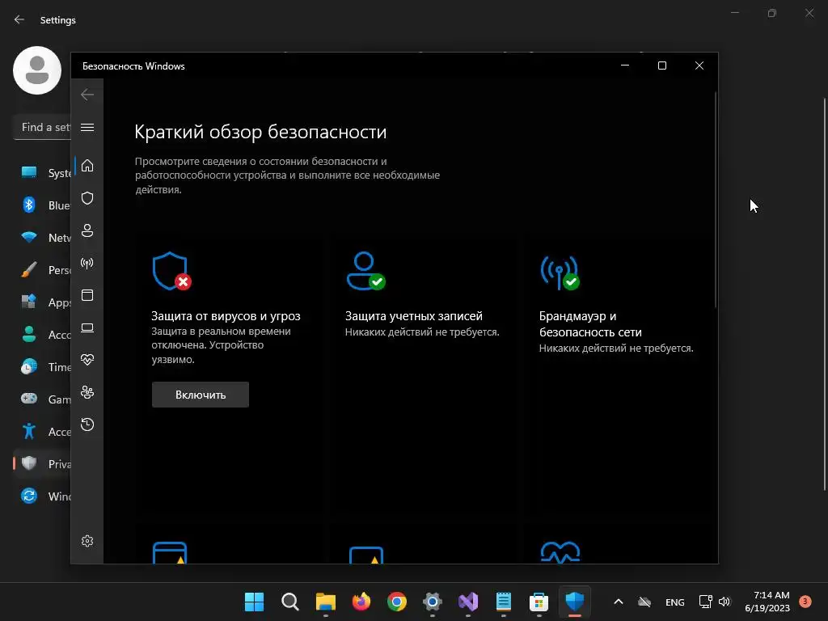Open Device security laptop icon in sidebar
Viewport: 828px width, 621px height.
point(87,328)
